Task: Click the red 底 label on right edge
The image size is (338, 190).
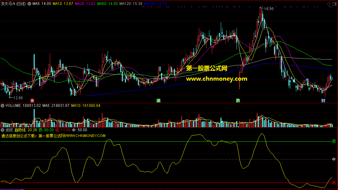Action: [x=334, y=183]
